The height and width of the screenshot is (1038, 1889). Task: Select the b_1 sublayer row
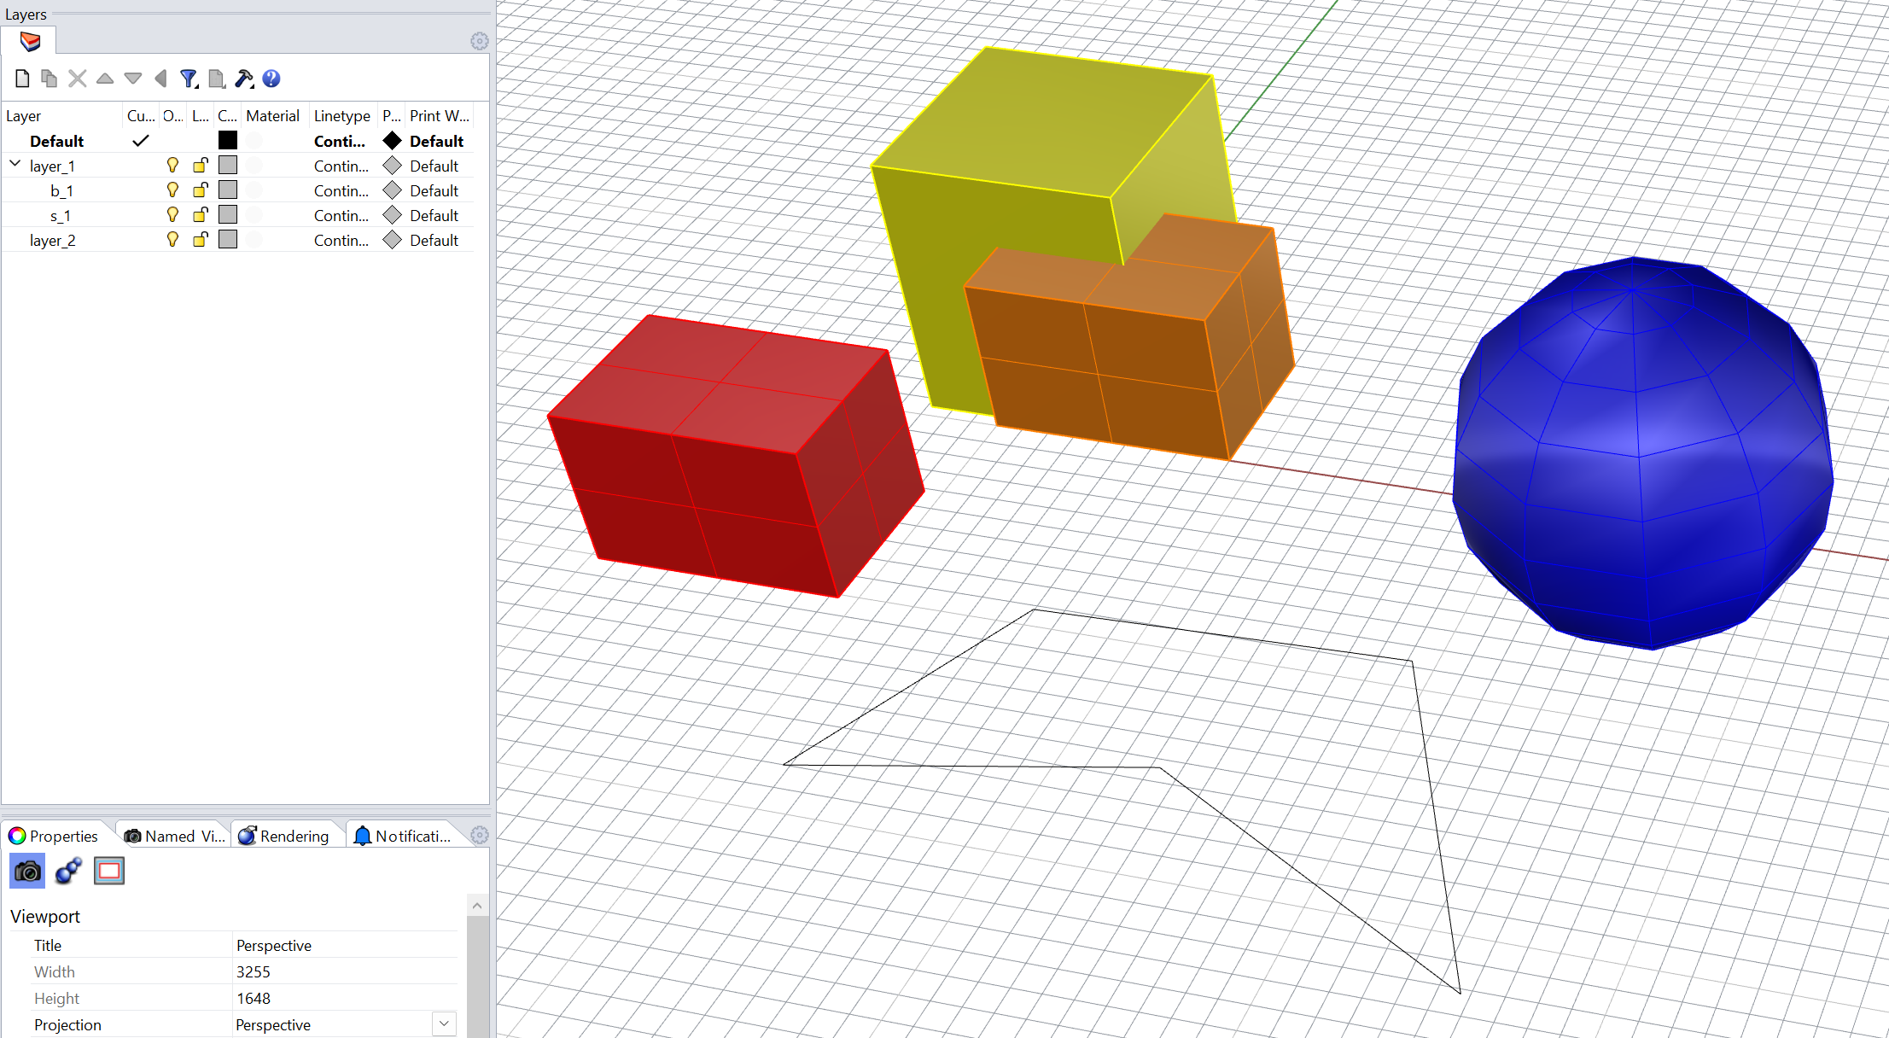(238, 190)
